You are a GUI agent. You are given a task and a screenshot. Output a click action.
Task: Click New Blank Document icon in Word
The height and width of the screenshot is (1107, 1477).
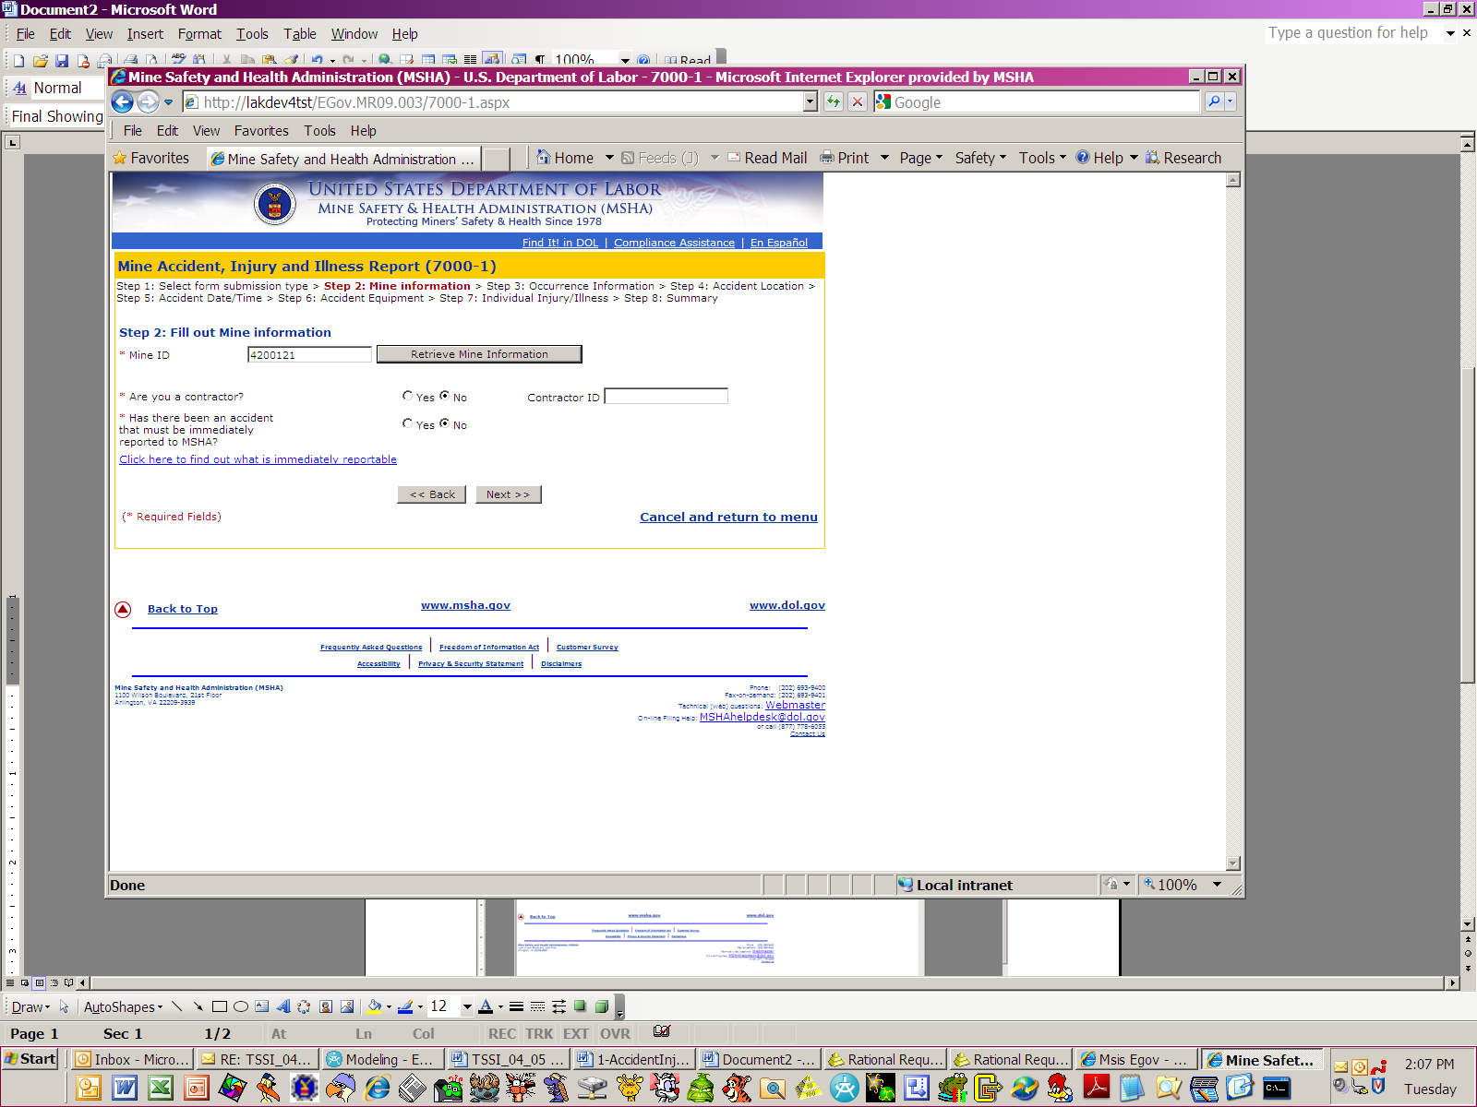[x=18, y=61]
